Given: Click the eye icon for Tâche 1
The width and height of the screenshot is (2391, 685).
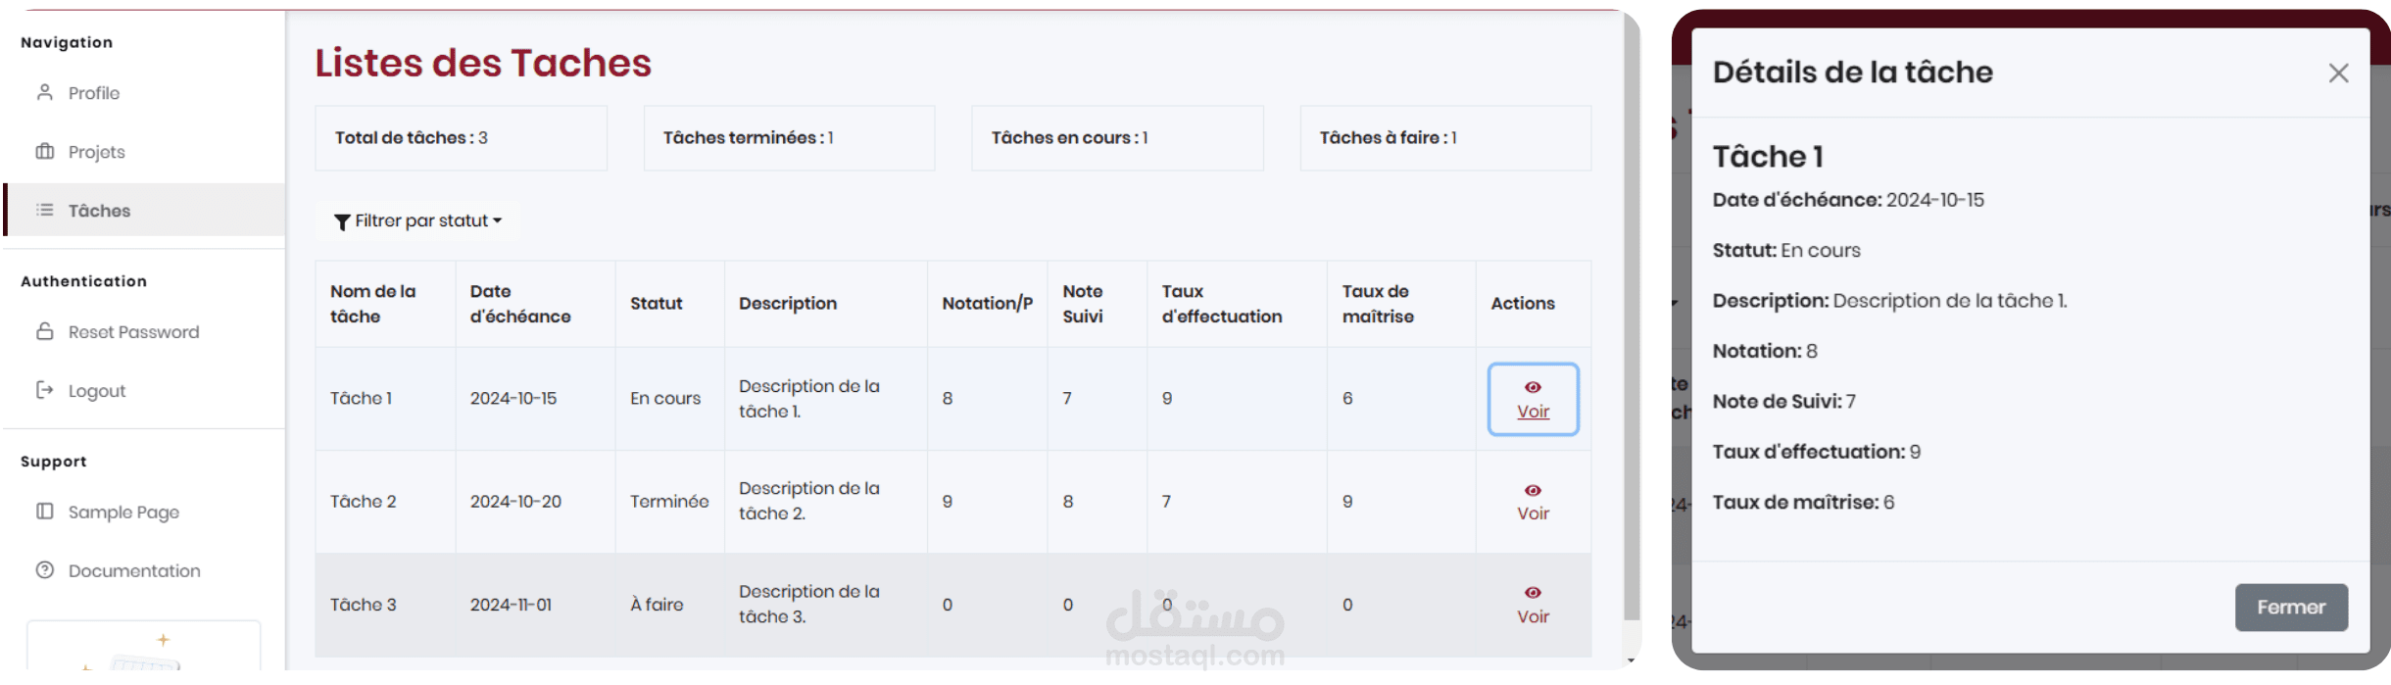Looking at the screenshot, I should 1533,387.
